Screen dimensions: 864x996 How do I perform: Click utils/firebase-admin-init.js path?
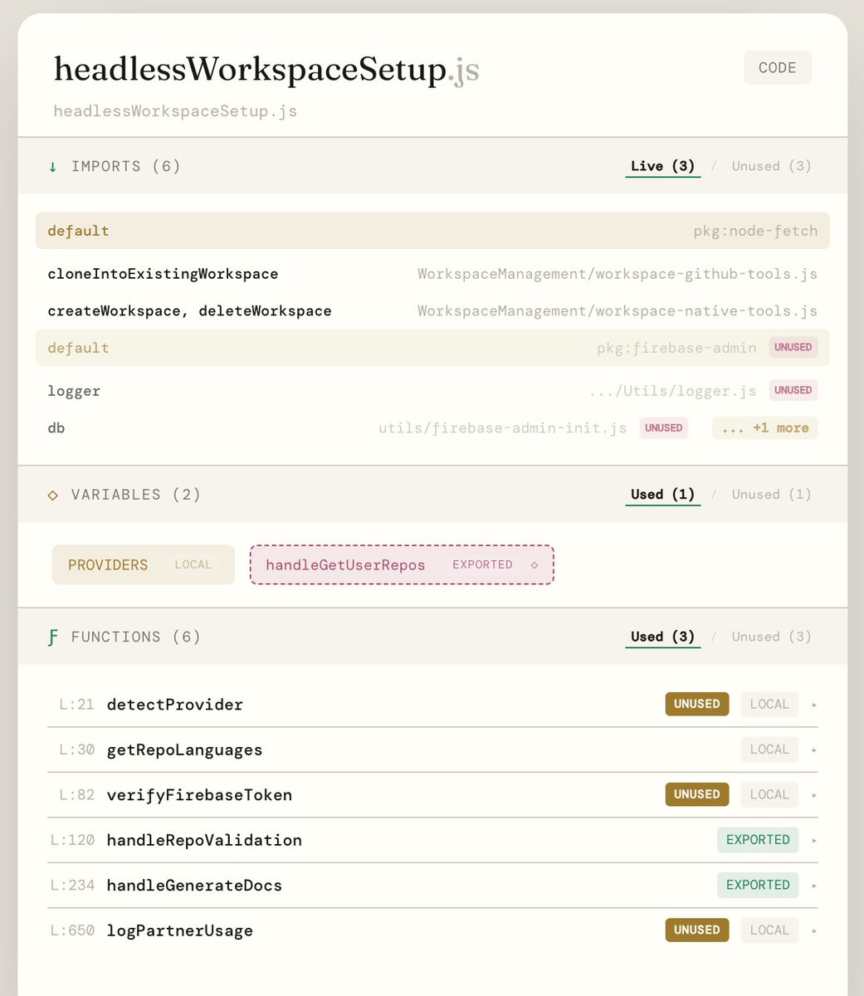pos(502,428)
